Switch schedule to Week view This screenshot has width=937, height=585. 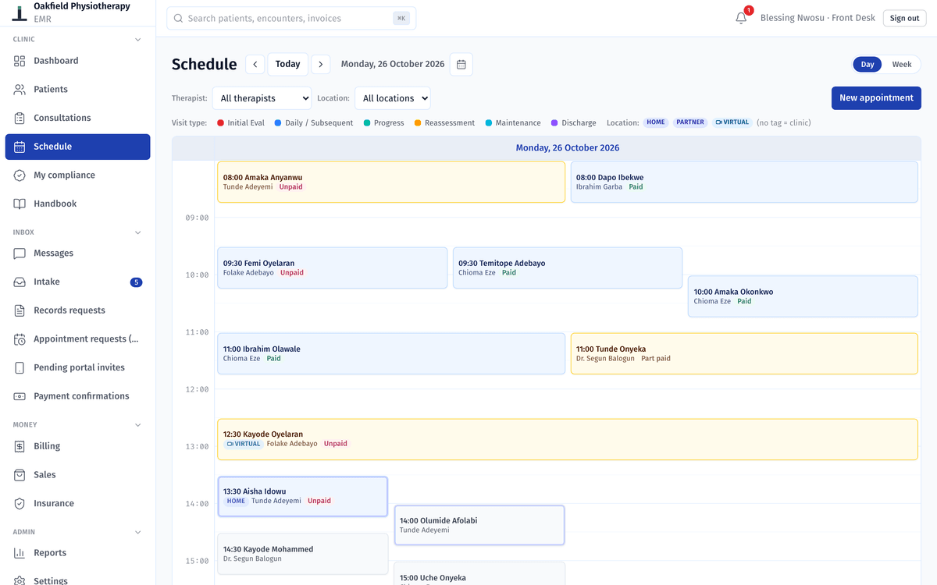[902, 64]
